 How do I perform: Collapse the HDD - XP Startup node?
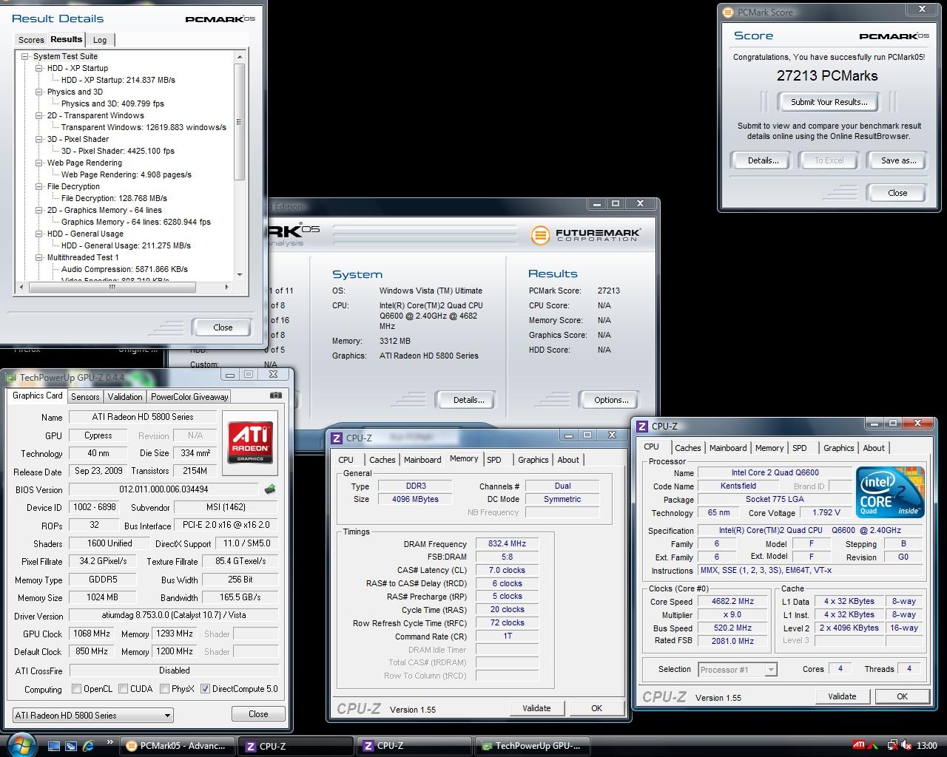tap(39, 68)
